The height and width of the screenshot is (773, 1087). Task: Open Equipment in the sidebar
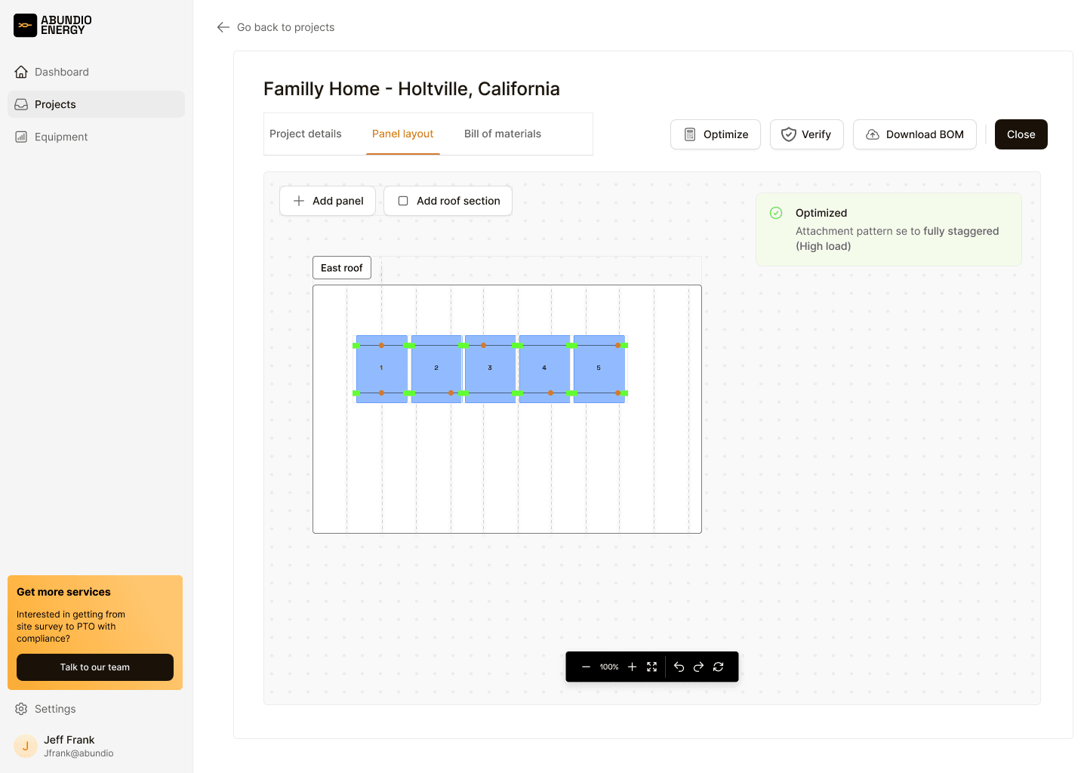(61, 137)
